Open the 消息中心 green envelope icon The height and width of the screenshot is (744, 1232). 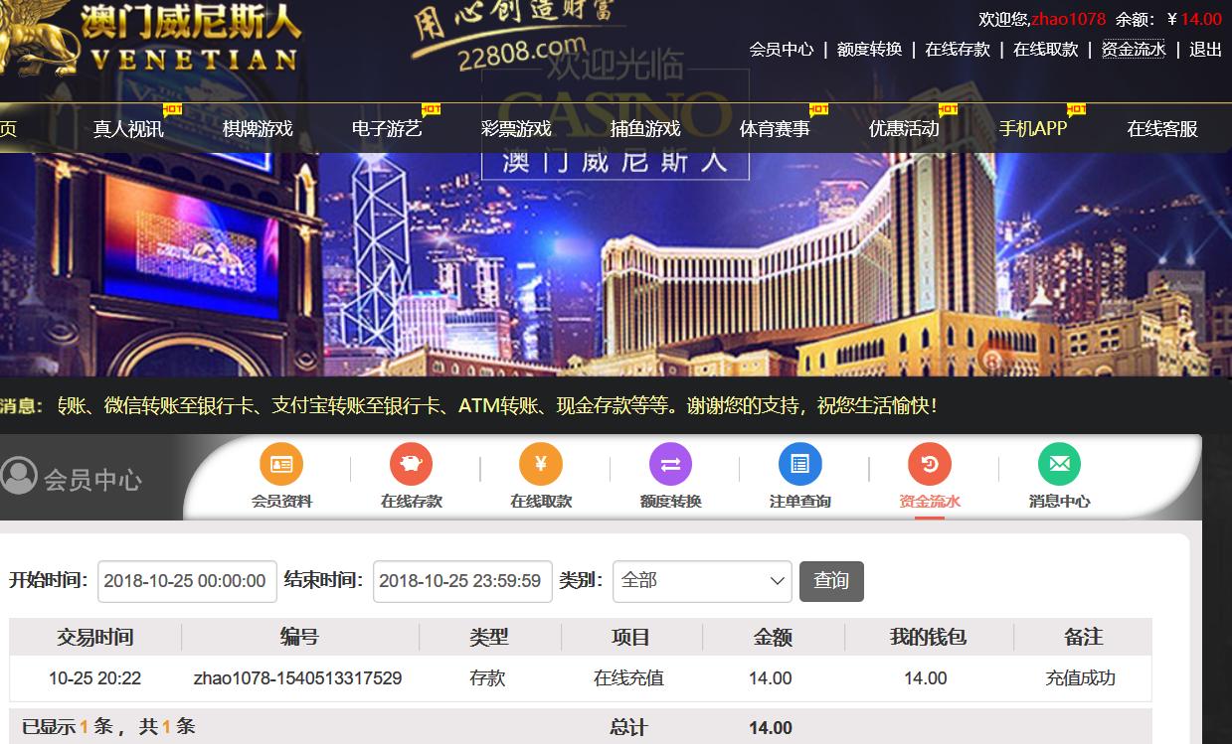(x=1059, y=464)
